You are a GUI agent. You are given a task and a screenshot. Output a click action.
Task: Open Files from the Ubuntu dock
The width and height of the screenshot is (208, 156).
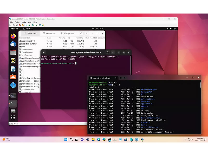click(x=13, y=53)
